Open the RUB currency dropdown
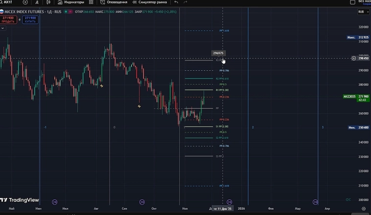371x215 pixels. [363, 12]
